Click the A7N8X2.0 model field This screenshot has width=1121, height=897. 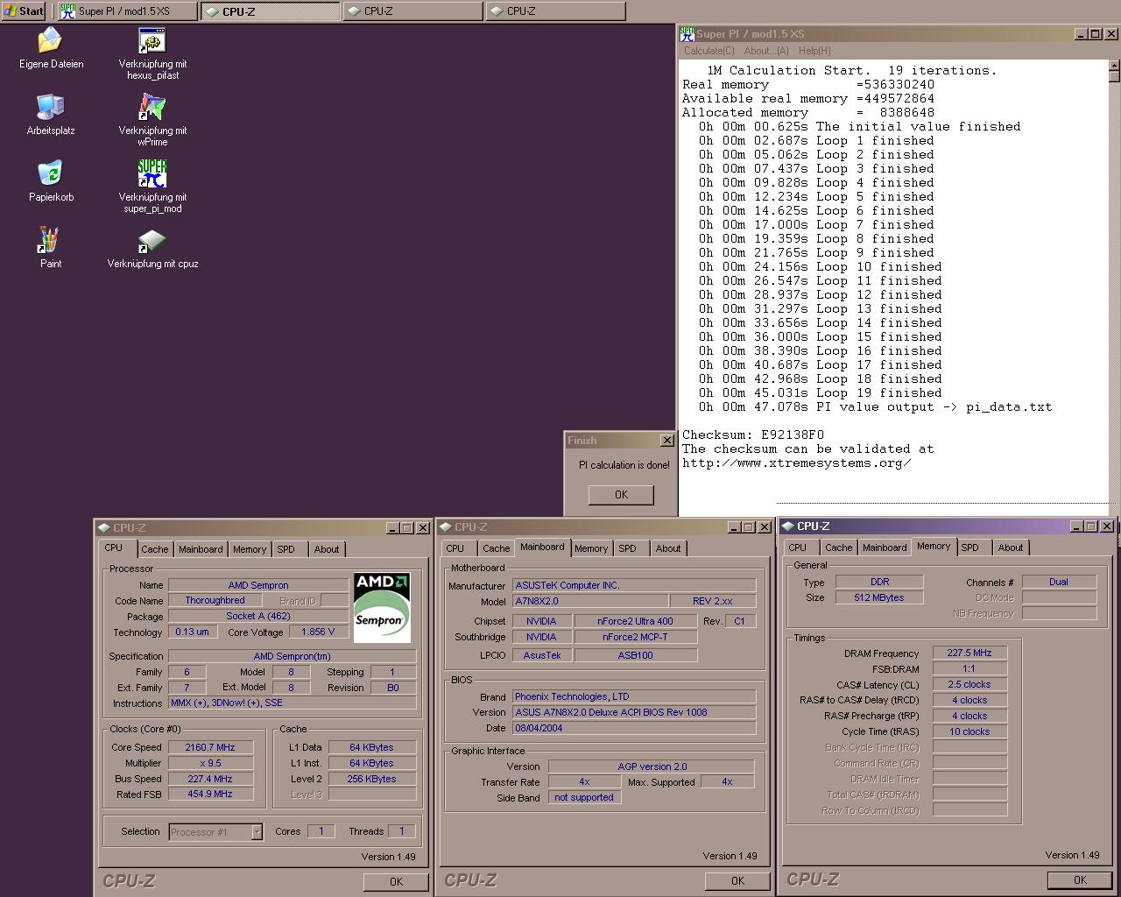click(589, 601)
